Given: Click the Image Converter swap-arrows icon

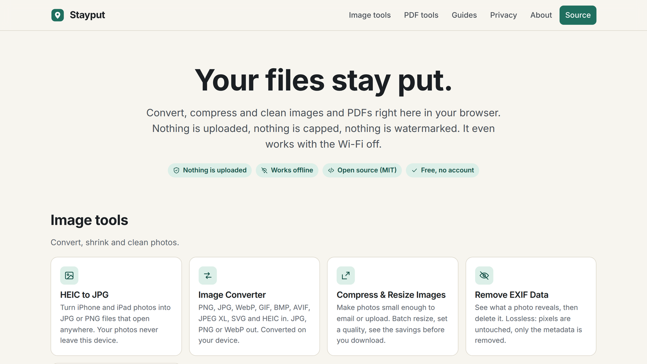Looking at the screenshot, I should tap(207, 275).
